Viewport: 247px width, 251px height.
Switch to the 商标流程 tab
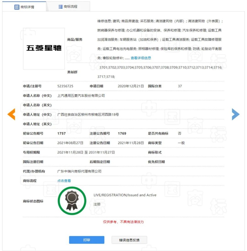click(68, 7)
